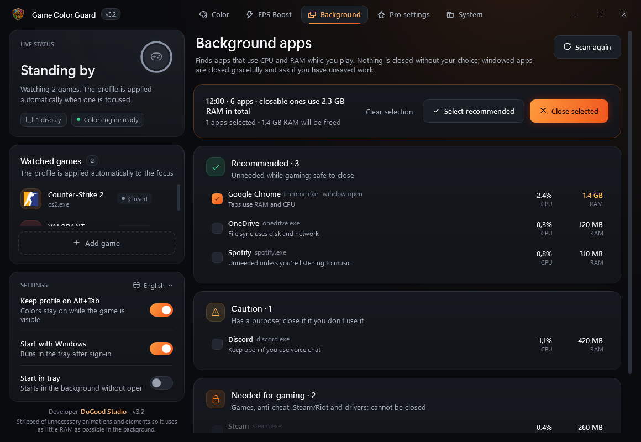Check the Discord checkbox
The height and width of the screenshot is (442, 641).
217,344
